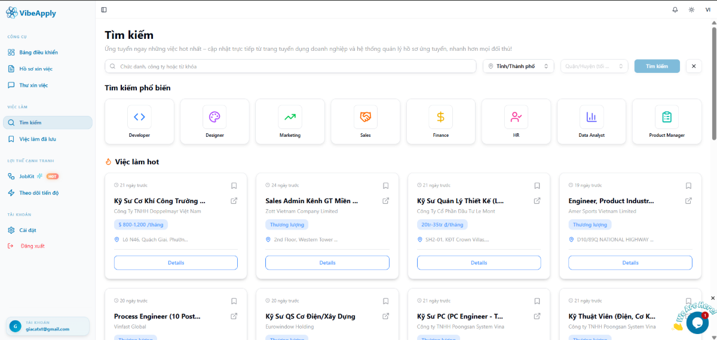
Task: Open Kỹ Sư PC external link icon
Action: (x=537, y=316)
